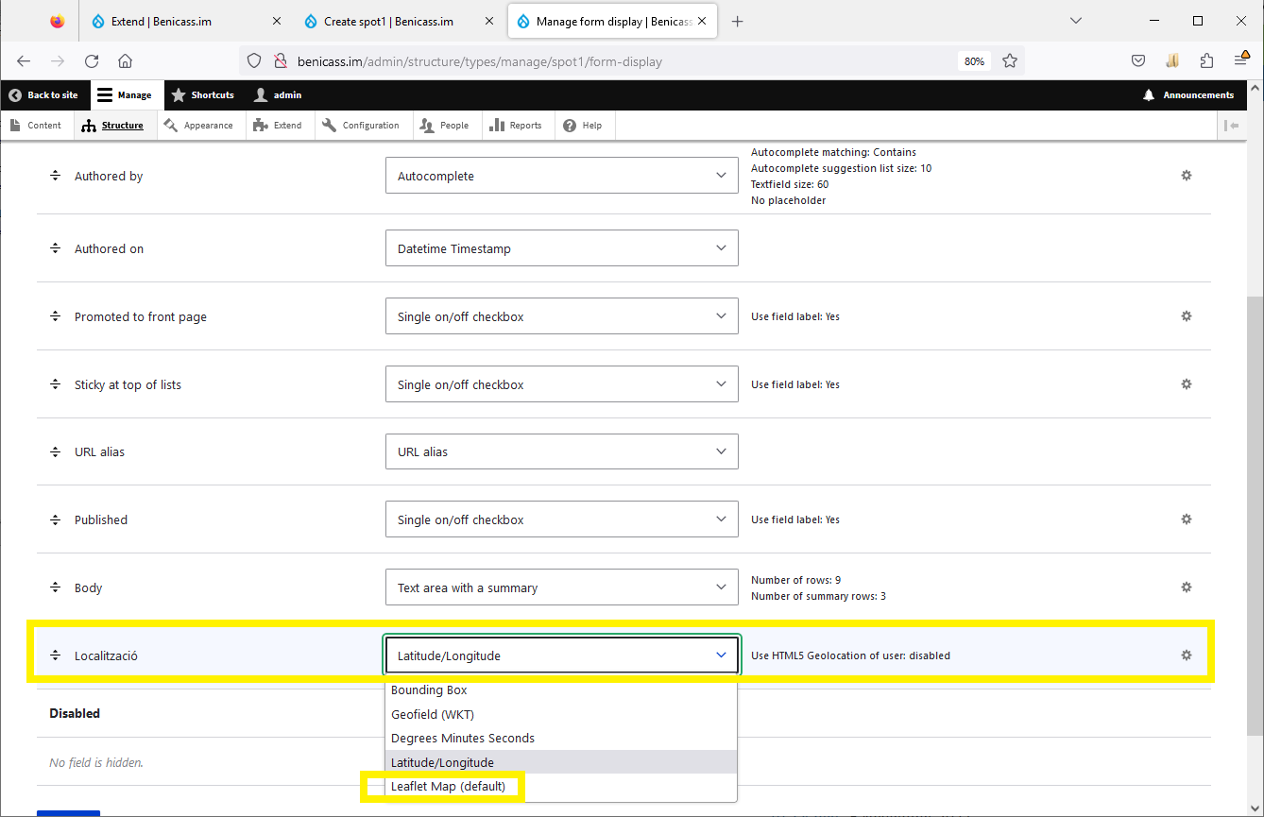Open settings gear for Authored by row
Viewport: 1264px width, 817px height.
(x=1187, y=176)
